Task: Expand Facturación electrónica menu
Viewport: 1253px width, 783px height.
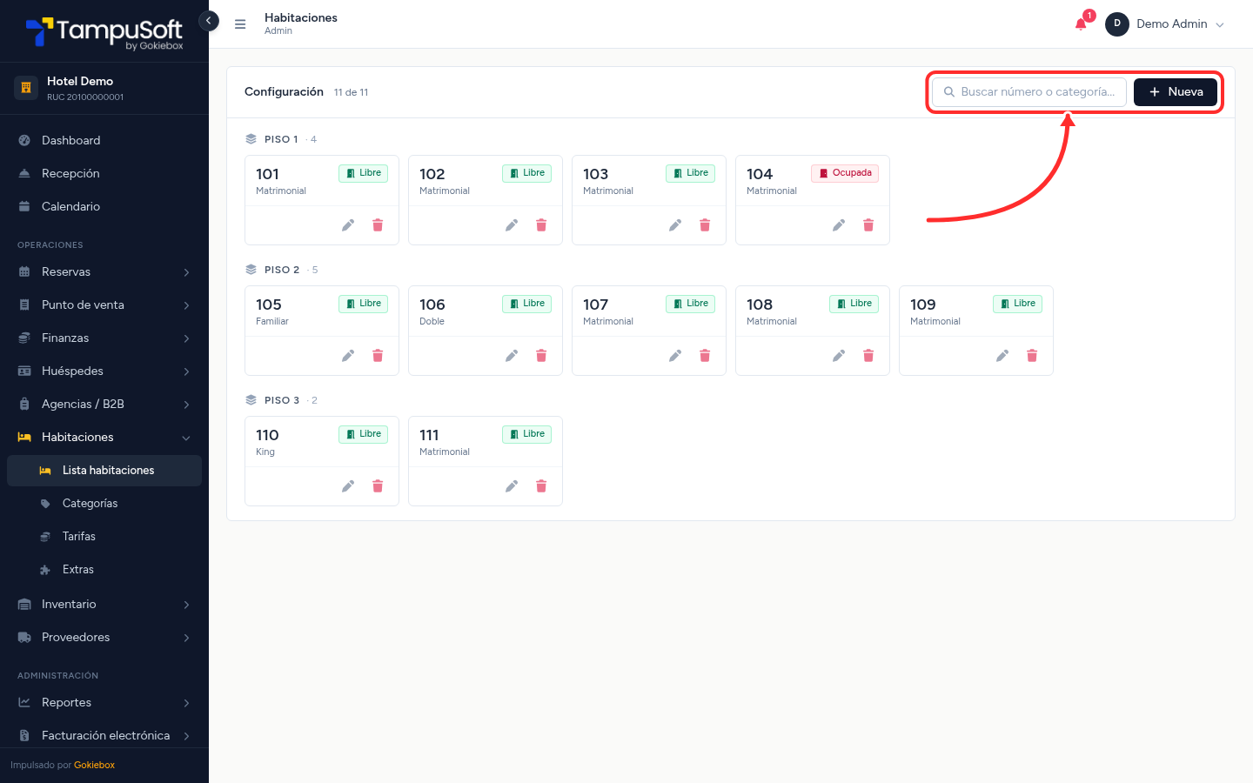Action: pyautogui.click(x=104, y=736)
